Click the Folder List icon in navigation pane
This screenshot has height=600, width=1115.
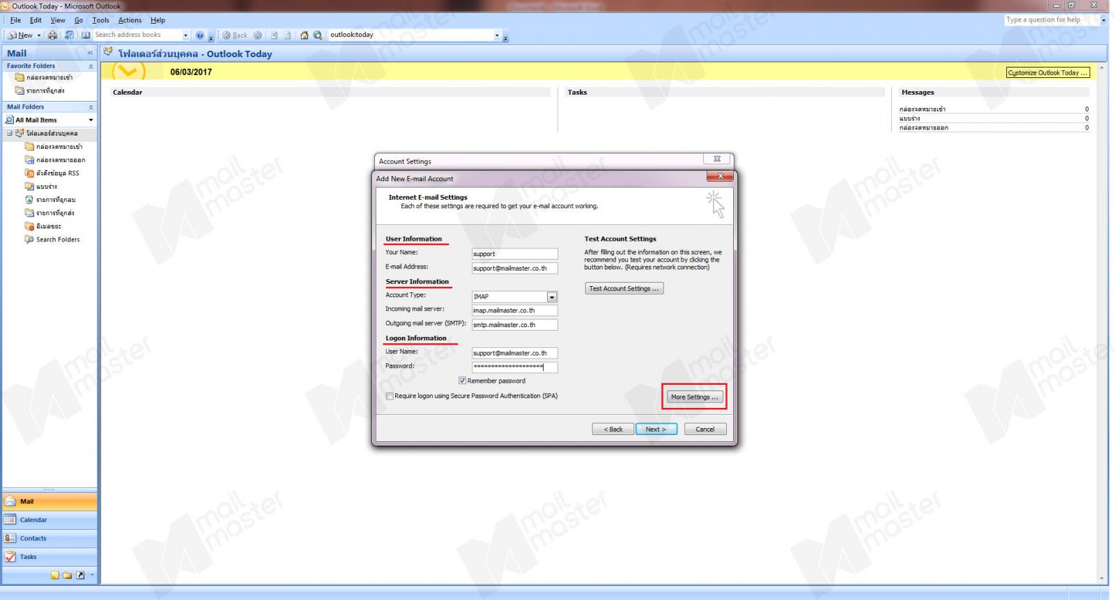68,575
